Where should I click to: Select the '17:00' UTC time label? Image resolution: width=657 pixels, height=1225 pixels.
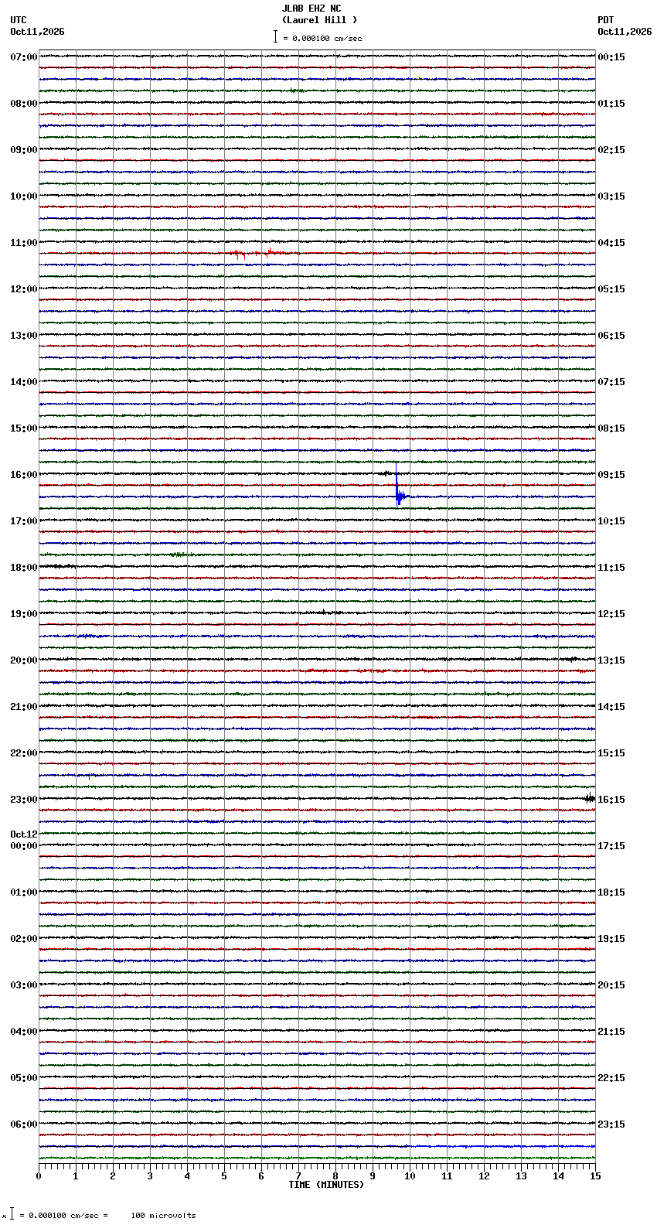24,521
